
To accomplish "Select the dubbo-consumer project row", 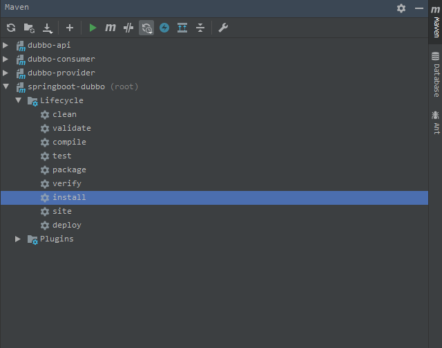I will coord(214,59).
